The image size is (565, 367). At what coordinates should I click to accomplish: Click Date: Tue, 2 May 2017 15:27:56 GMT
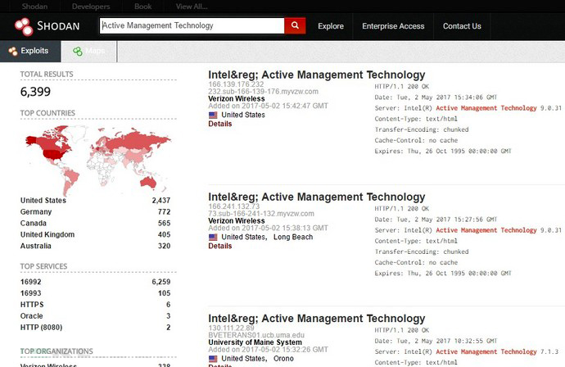pos(436,220)
